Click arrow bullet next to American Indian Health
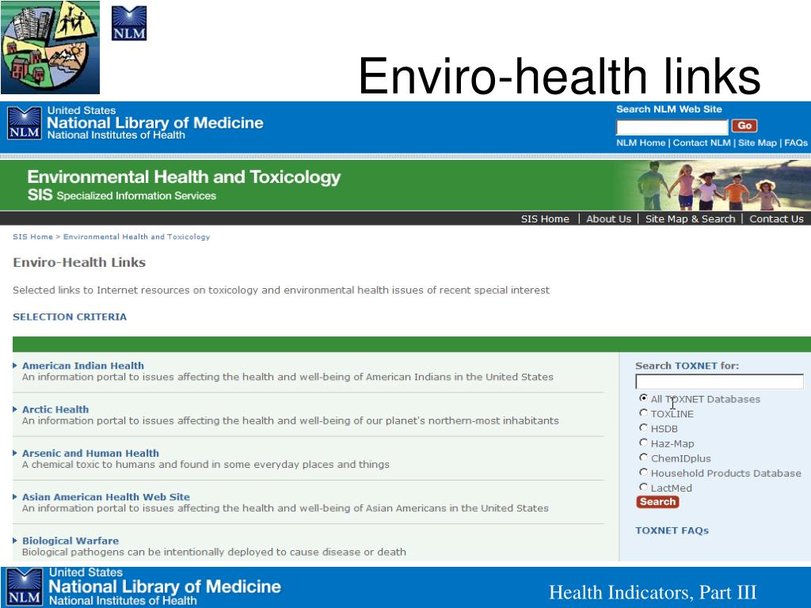811x608 pixels. point(15,366)
